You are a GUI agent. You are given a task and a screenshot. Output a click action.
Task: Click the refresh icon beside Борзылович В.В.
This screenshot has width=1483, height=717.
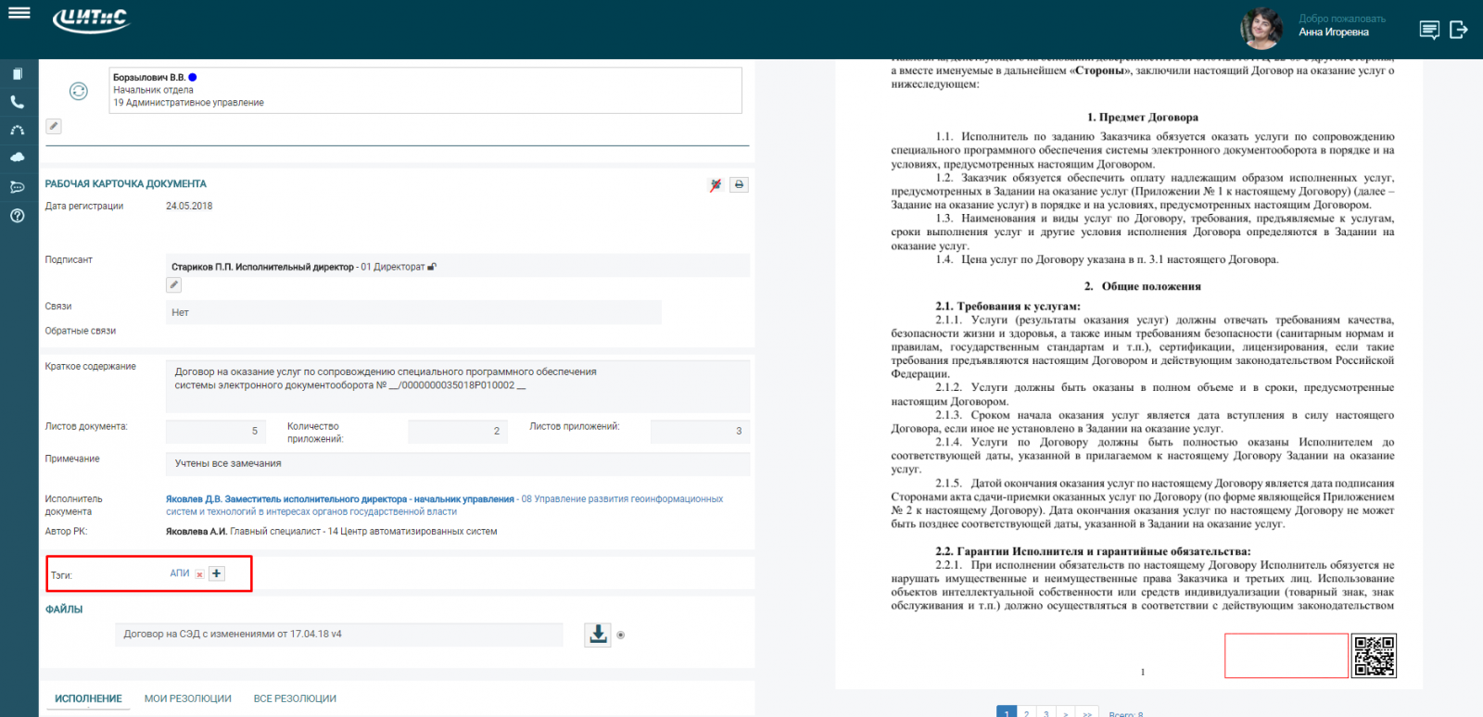[x=79, y=91]
